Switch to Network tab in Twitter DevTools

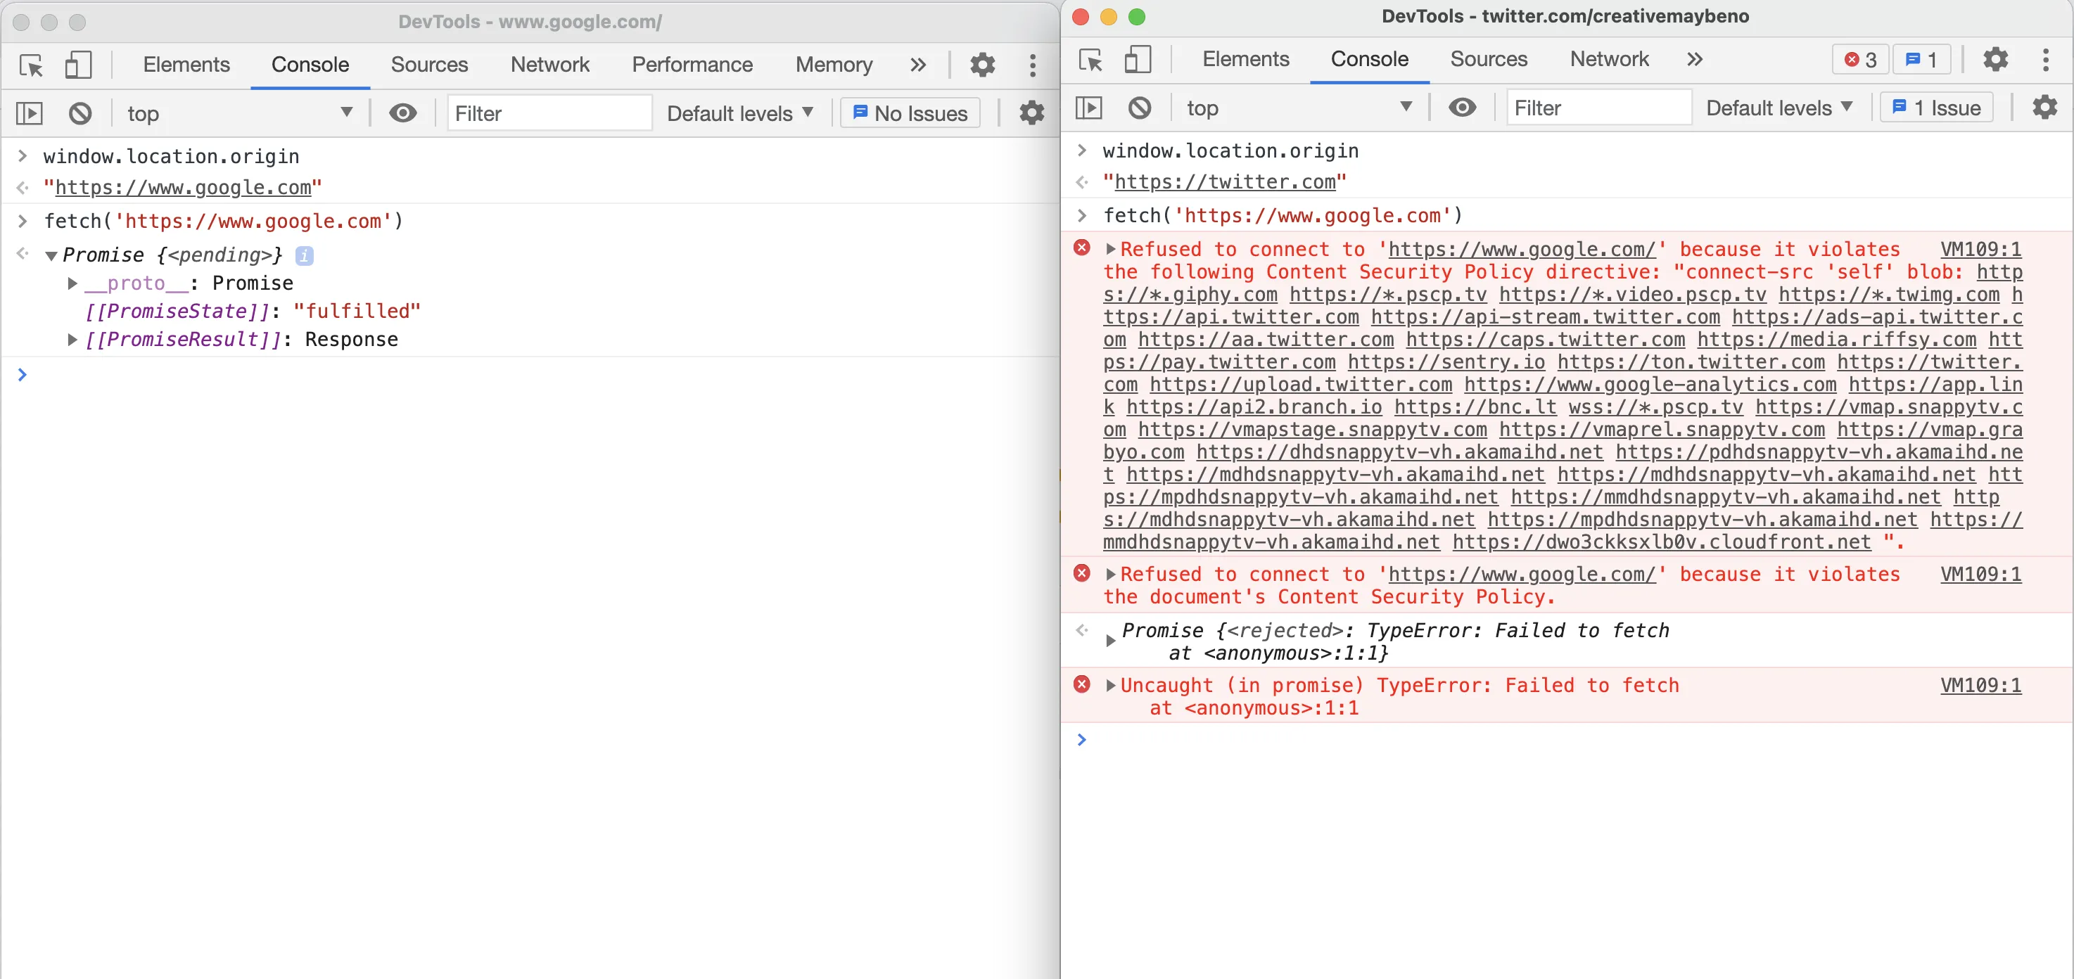(1609, 60)
